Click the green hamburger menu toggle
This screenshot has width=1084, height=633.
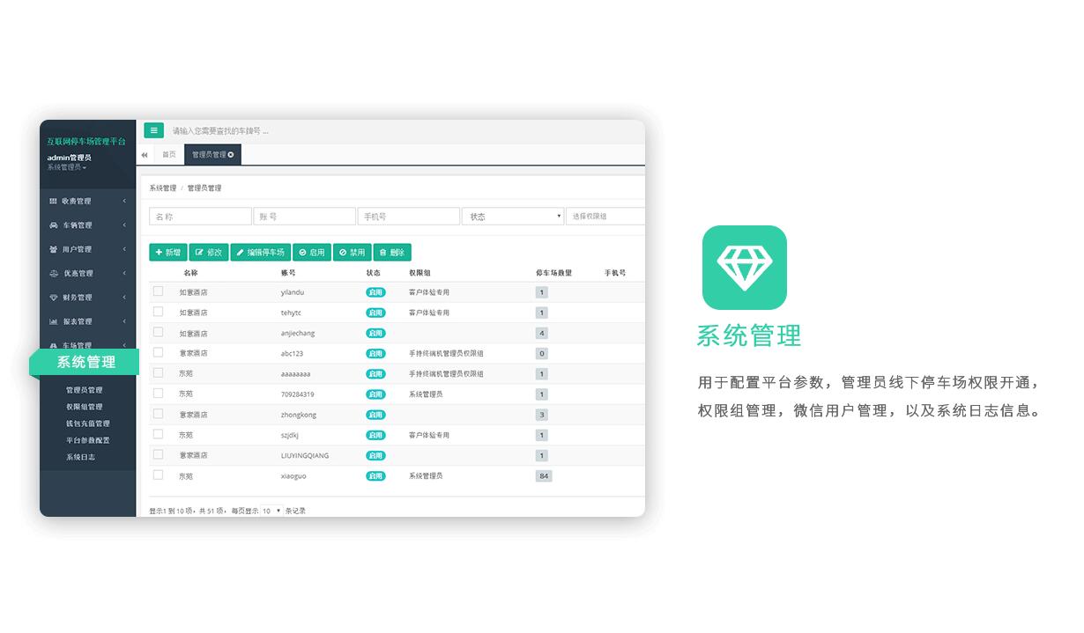pyautogui.click(x=153, y=130)
